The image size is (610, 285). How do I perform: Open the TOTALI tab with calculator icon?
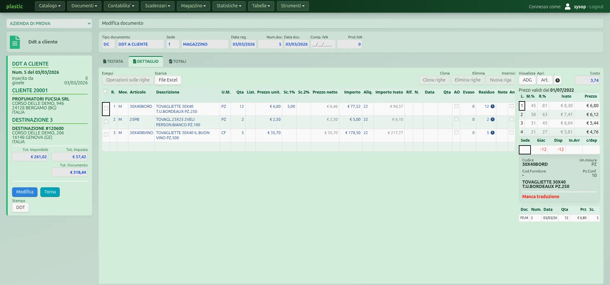pyautogui.click(x=178, y=62)
